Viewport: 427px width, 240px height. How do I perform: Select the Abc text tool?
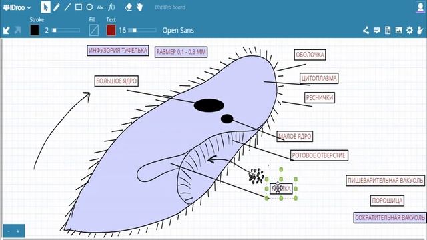click(x=101, y=7)
